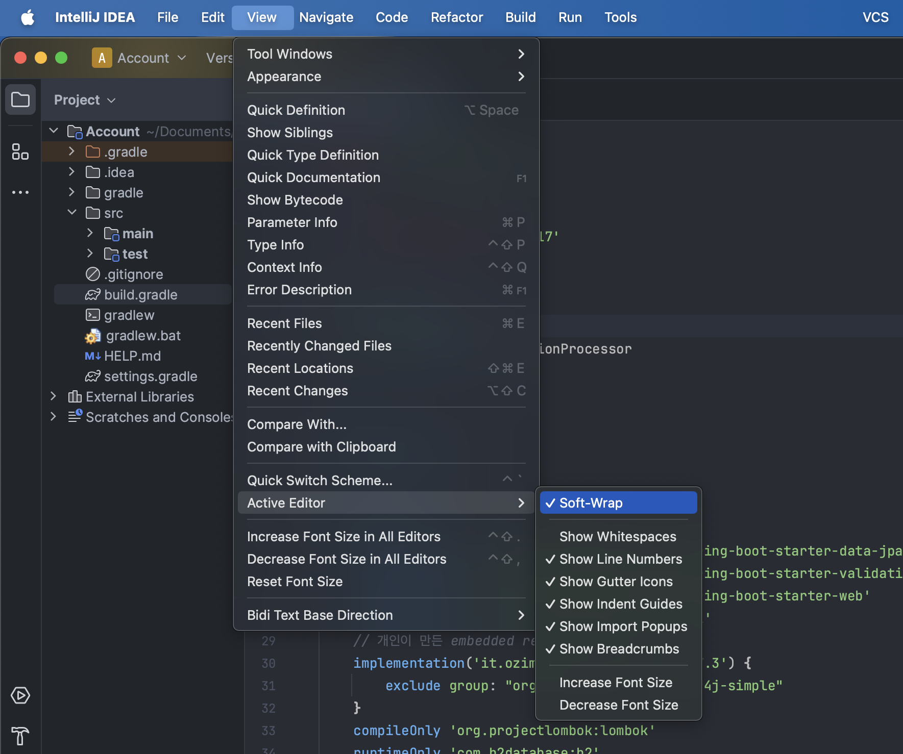Viewport: 903px width, 754px height.
Task: Toggle Show Breadcrumbs
Action: coord(618,648)
